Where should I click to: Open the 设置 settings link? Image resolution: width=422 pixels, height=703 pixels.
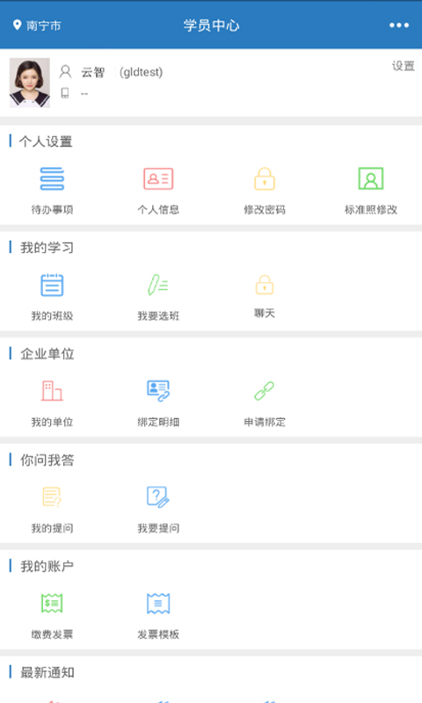point(404,67)
